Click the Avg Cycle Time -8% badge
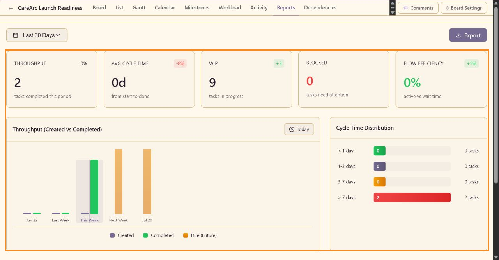The height and width of the screenshot is (260, 499). point(180,63)
